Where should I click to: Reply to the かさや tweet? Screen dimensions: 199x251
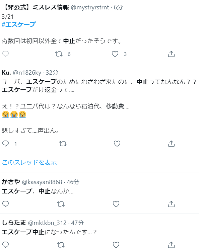coord(5,204)
